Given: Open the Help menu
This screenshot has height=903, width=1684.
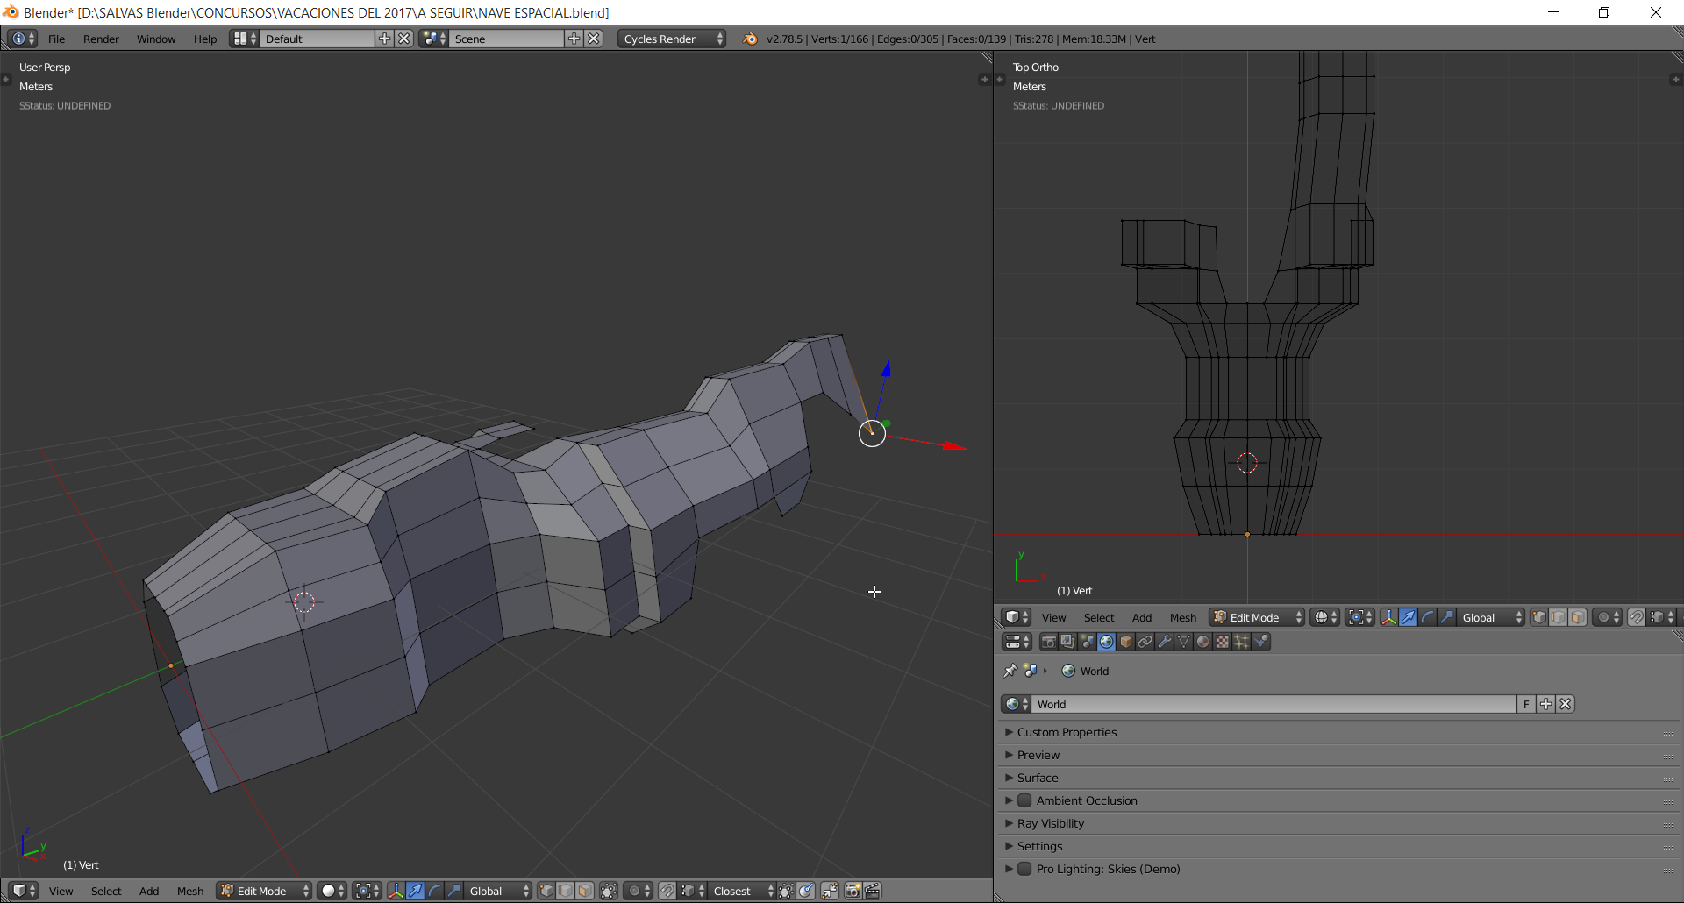Looking at the screenshot, I should pyautogui.click(x=205, y=39).
